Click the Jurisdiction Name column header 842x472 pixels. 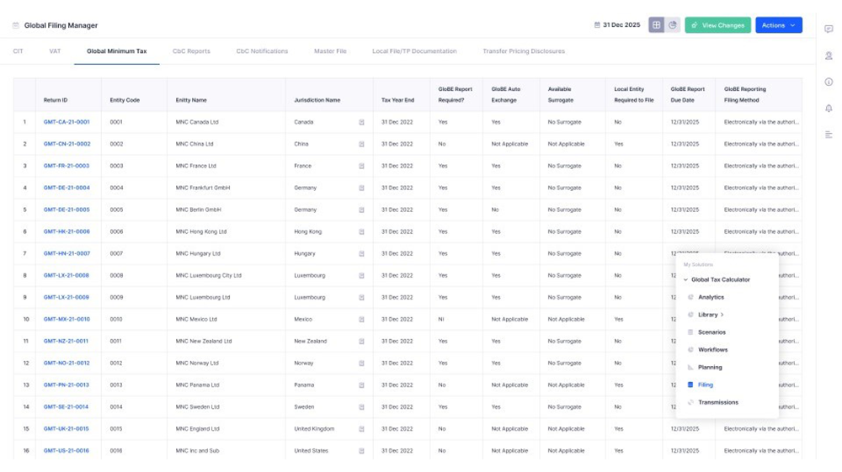click(x=317, y=100)
